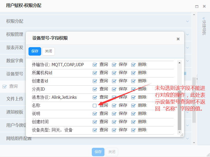
Task: Open the 文件上传 accordion item
Action: click(15, 99)
